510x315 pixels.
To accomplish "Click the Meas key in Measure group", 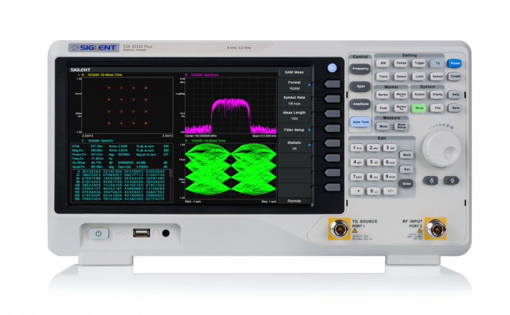I will [383, 126].
